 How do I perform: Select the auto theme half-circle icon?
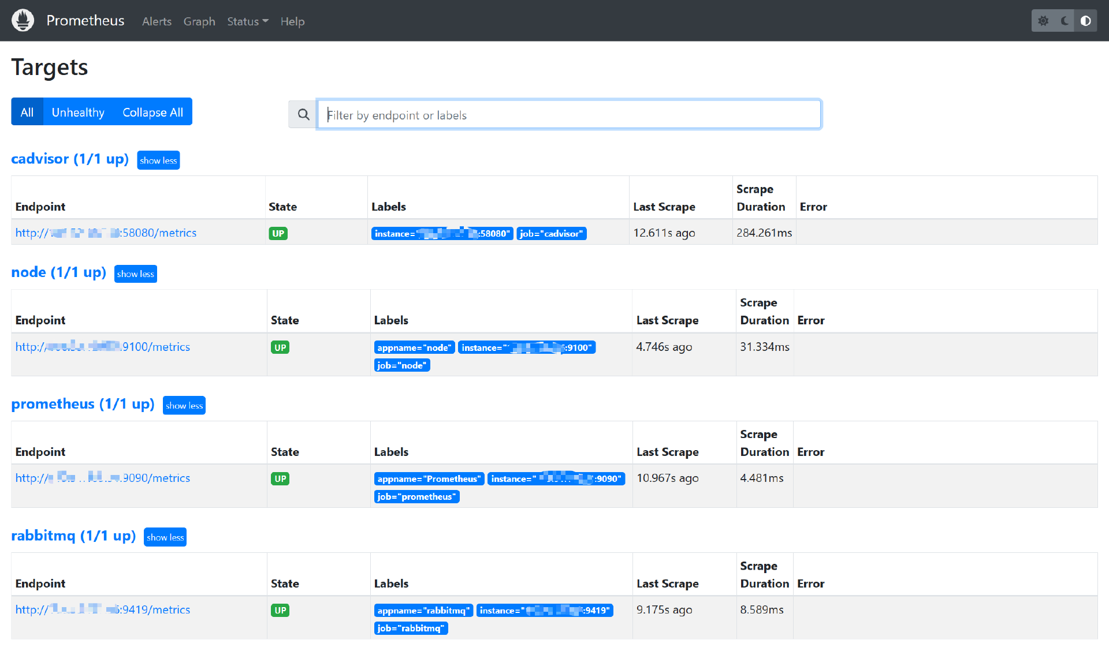[x=1086, y=21]
